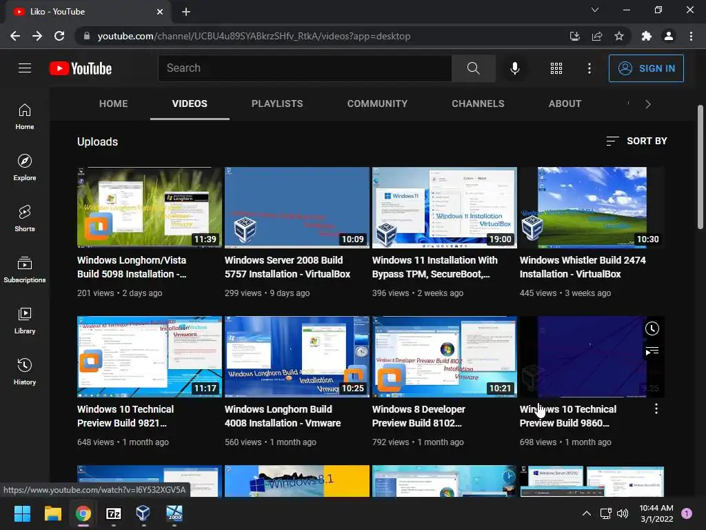Open File Explorer from taskbar

(52, 513)
